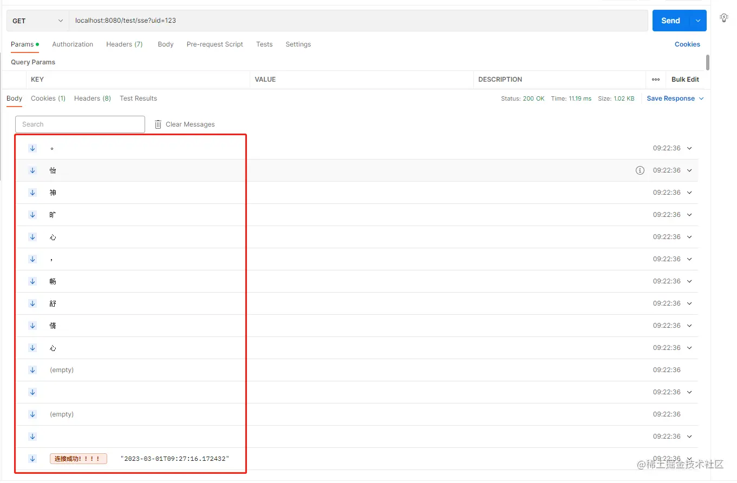Select the 旷 message text

(53, 215)
